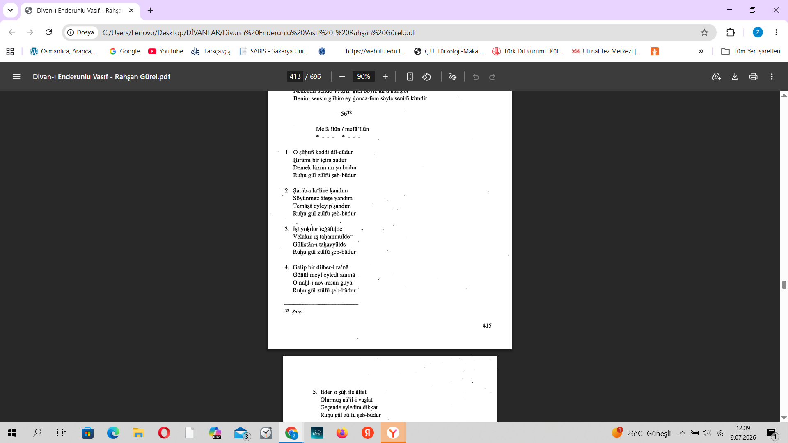Expand the hidden bookmarks chevron

point(701,51)
